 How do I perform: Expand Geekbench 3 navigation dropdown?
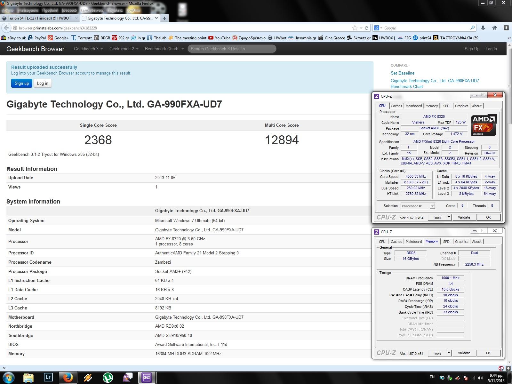coord(88,49)
